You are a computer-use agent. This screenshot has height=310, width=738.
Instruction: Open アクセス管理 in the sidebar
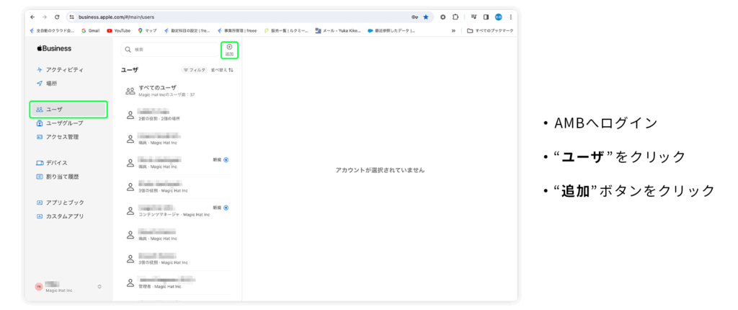click(x=62, y=136)
